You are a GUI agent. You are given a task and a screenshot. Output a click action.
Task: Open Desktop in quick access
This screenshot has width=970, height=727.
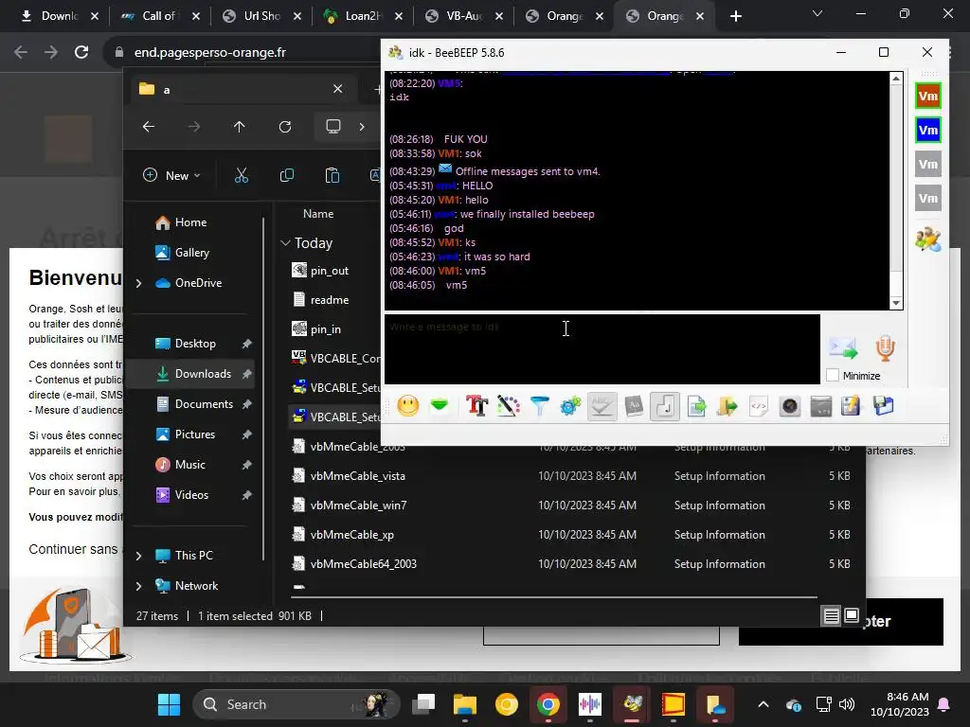click(x=195, y=343)
